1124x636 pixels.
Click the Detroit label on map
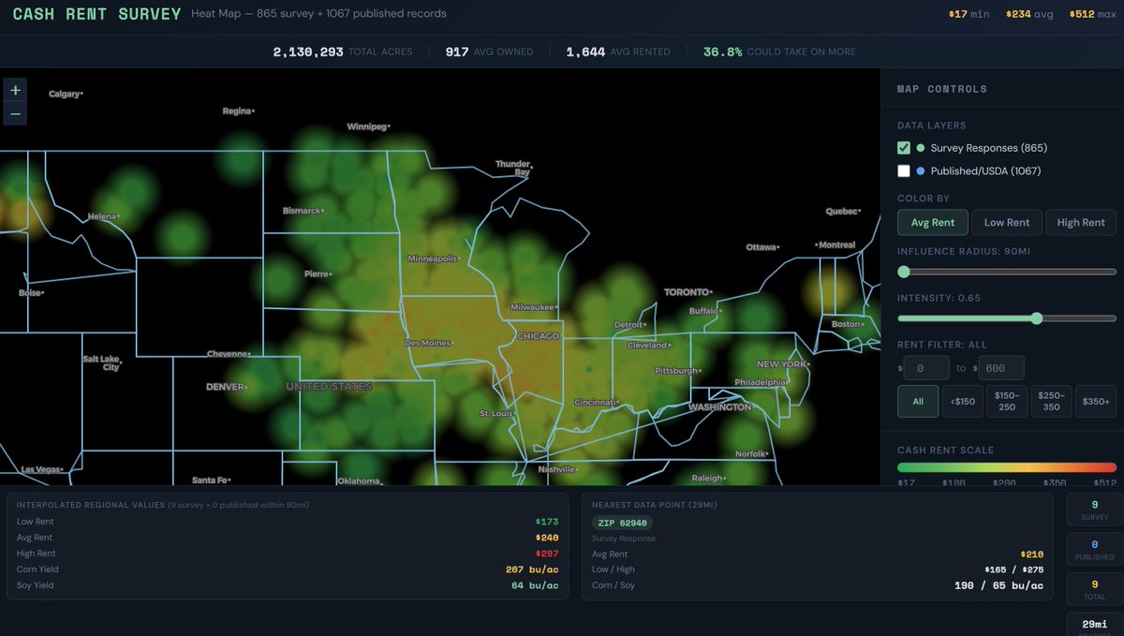(x=629, y=325)
